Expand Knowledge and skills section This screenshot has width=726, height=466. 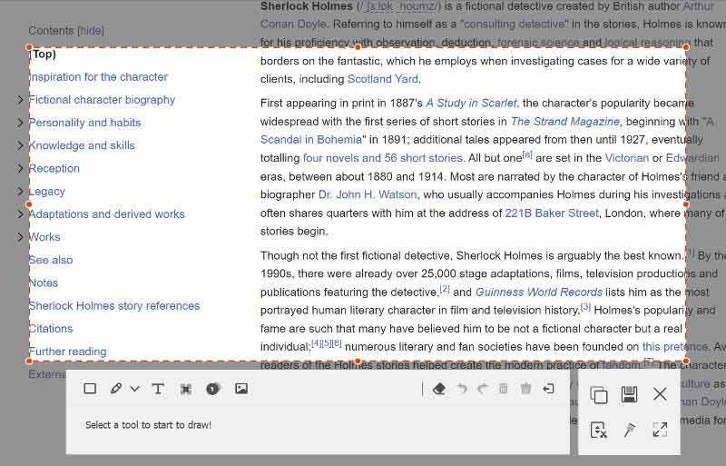pyautogui.click(x=20, y=145)
